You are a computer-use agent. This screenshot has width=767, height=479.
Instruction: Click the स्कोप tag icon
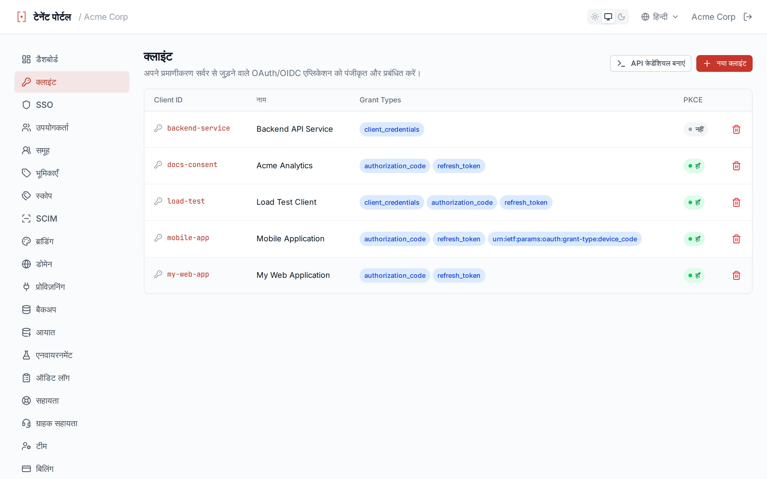click(26, 196)
